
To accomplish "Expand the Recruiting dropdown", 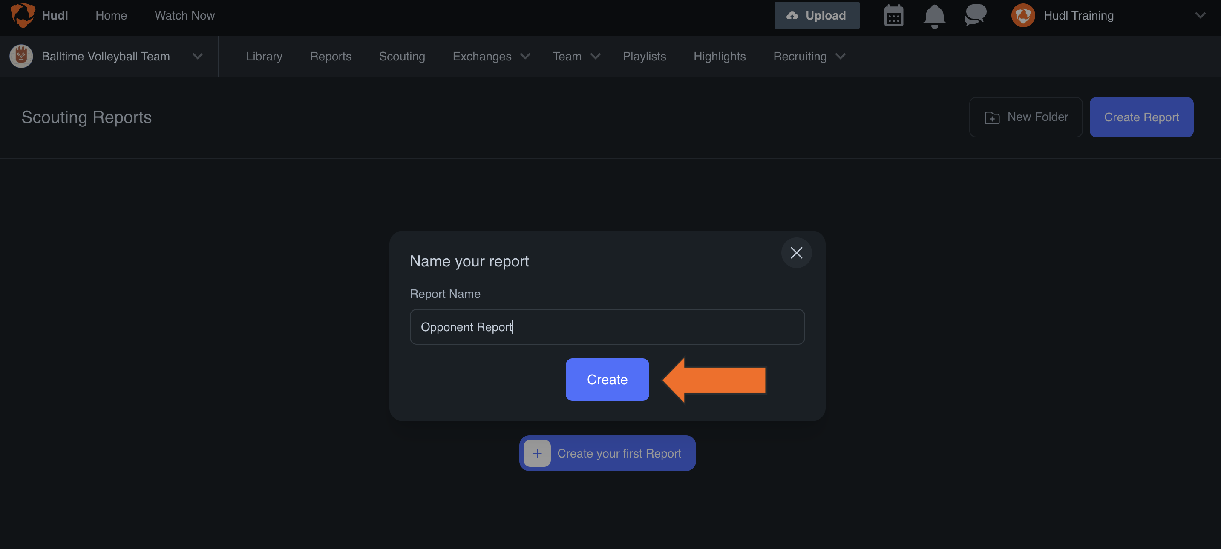I will click(x=809, y=56).
